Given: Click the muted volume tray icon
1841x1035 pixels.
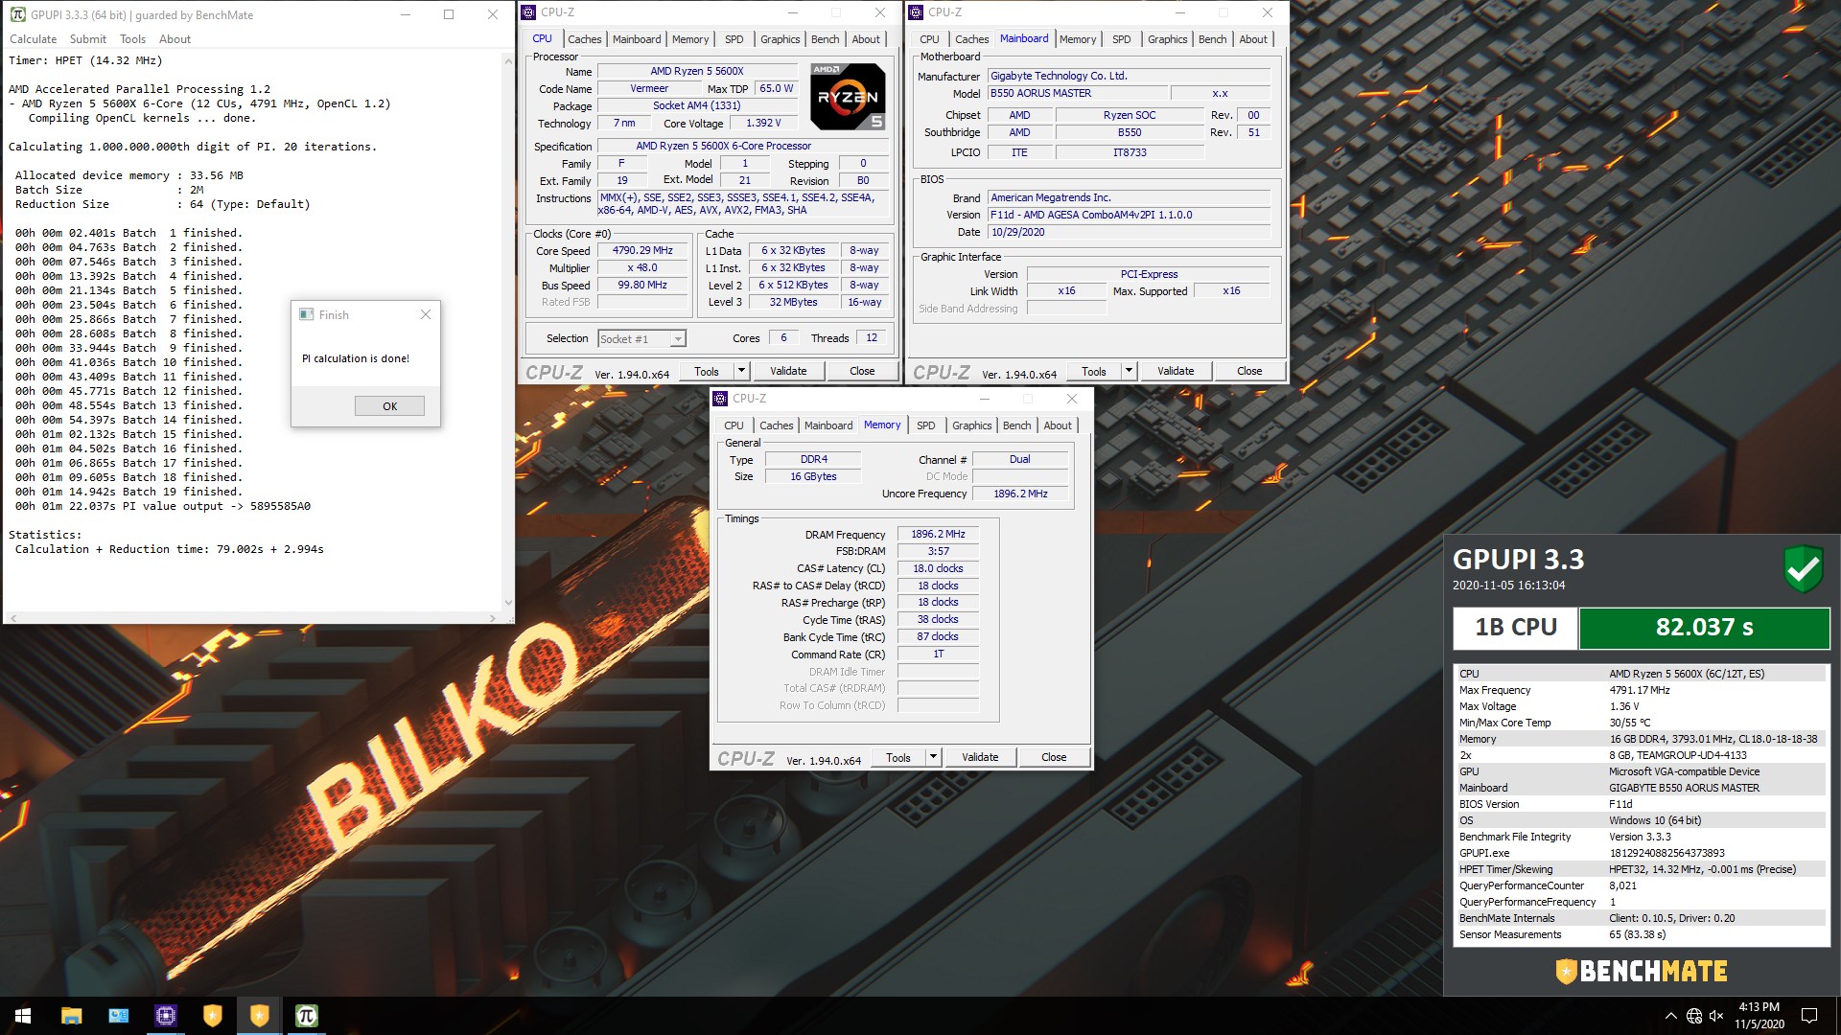Looking at the screenshot, I should (1716, 1016).
